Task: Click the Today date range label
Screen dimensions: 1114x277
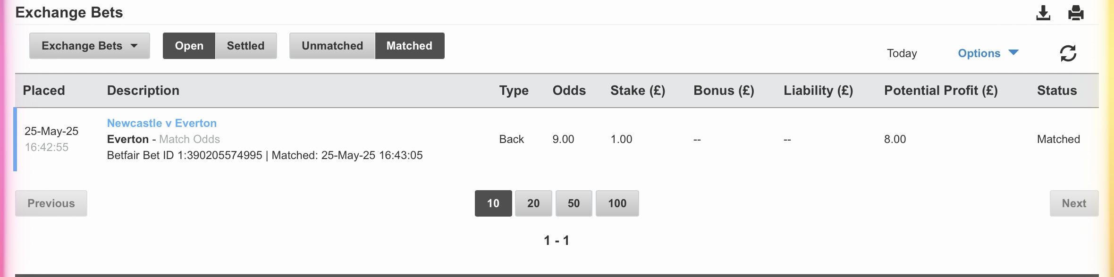Action: [902, 53]
